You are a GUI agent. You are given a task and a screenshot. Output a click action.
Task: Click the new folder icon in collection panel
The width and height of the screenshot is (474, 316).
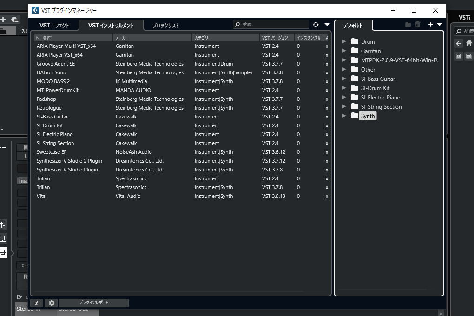(x=408, y=25)
